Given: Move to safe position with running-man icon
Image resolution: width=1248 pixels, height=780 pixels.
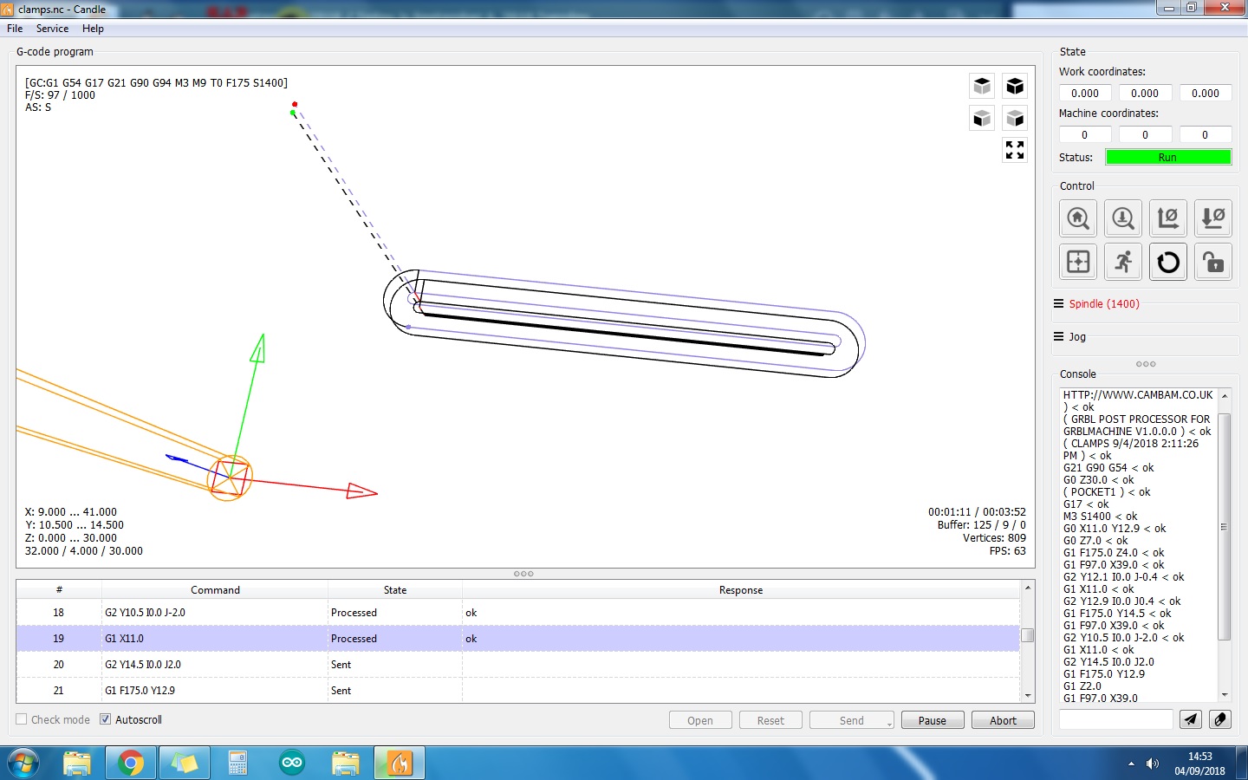Looking at the screenshot, I should pyautogui.click(x=1123, y=262).
